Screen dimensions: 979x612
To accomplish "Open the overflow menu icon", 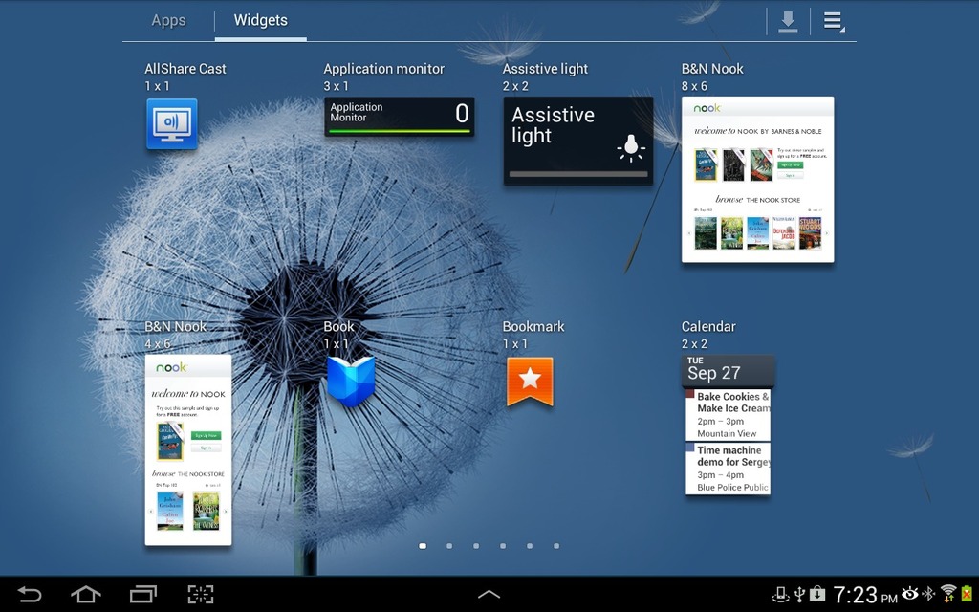I will 833,22.
